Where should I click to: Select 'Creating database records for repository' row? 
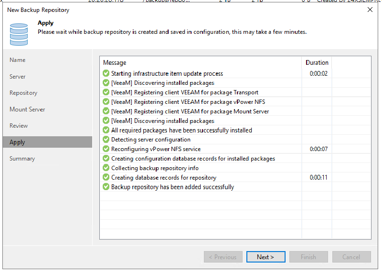235,177
